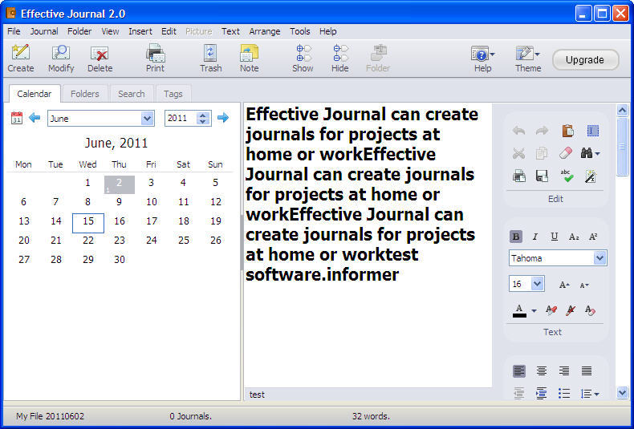
Task: Click the floppy disk Save icon
Action: [x=542, y=176]
